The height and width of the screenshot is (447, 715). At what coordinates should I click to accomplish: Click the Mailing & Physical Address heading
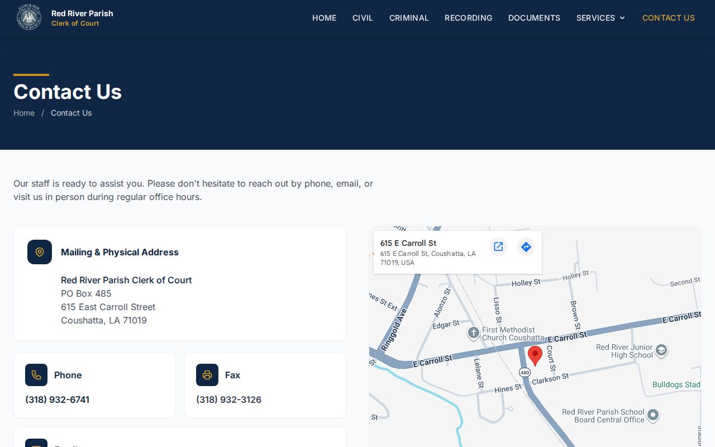tap(120, 252)
